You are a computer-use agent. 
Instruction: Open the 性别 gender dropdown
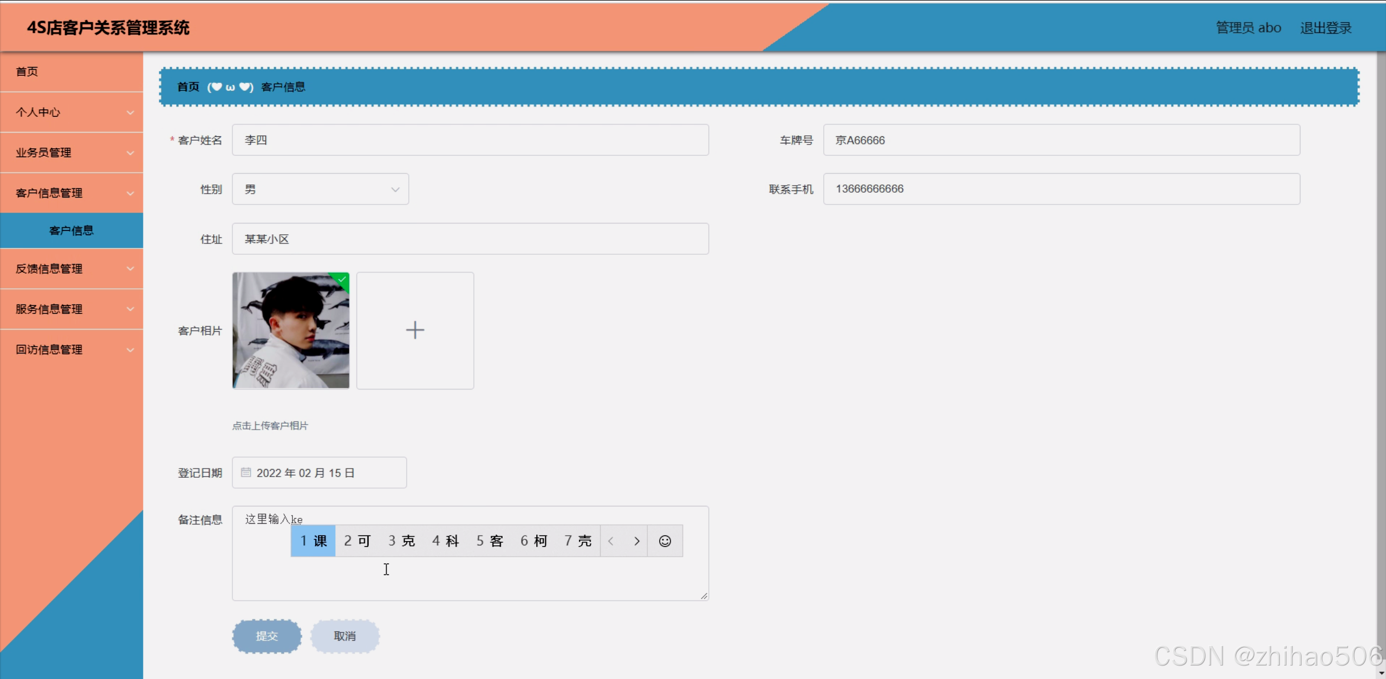click(x=320, y=189)
